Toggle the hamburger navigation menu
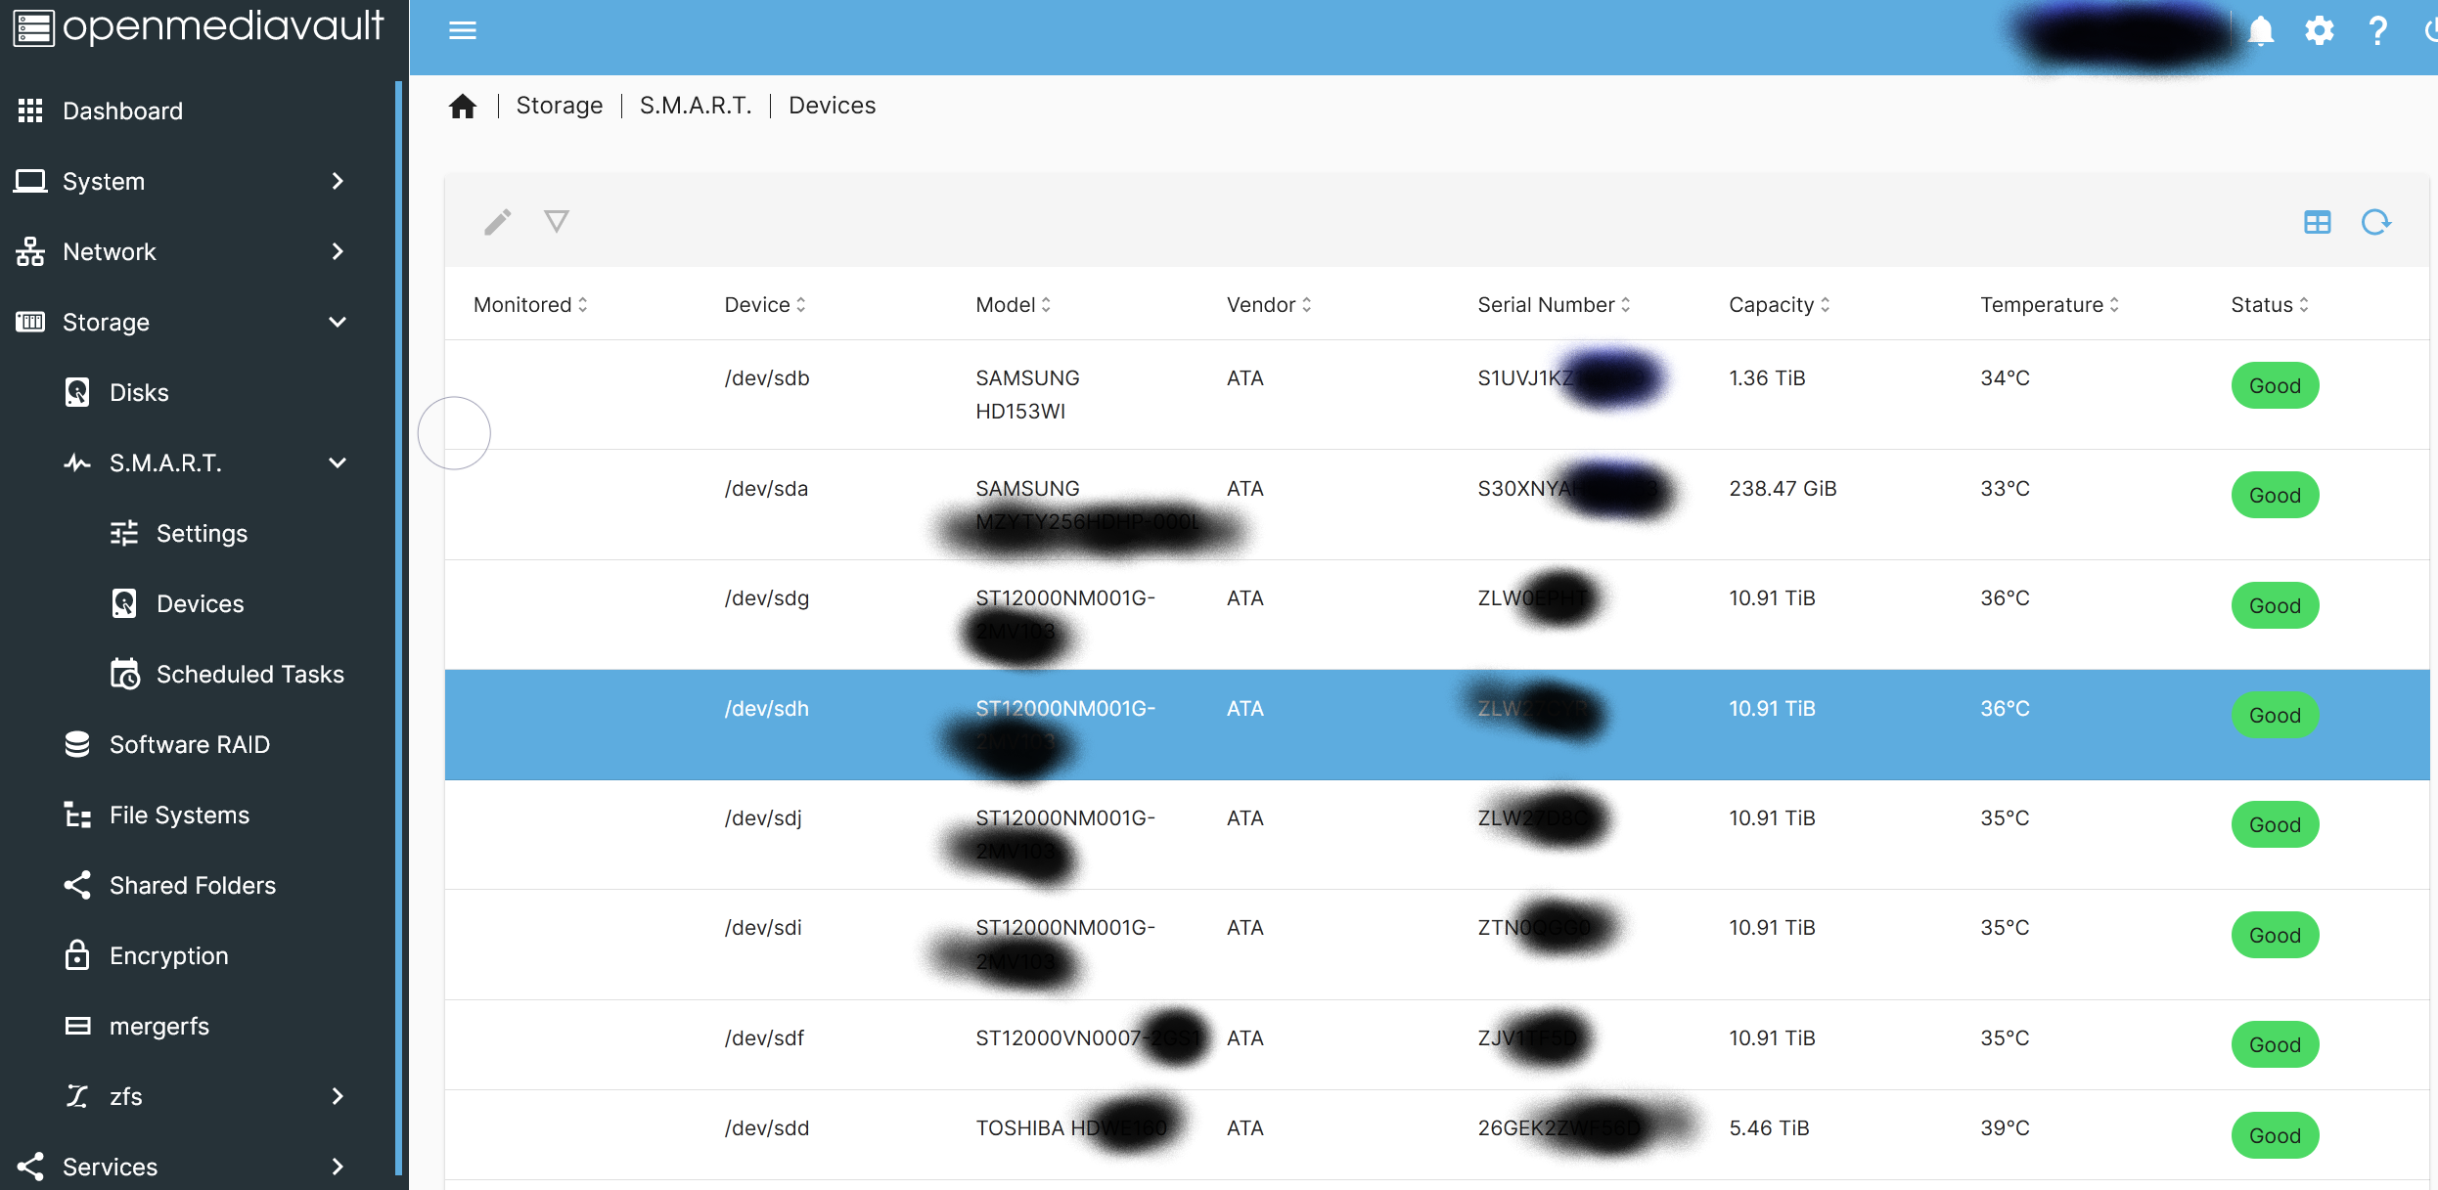 463,31
